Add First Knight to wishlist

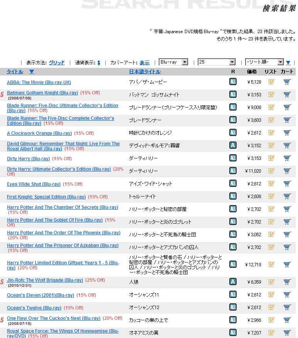pos(271,197)
